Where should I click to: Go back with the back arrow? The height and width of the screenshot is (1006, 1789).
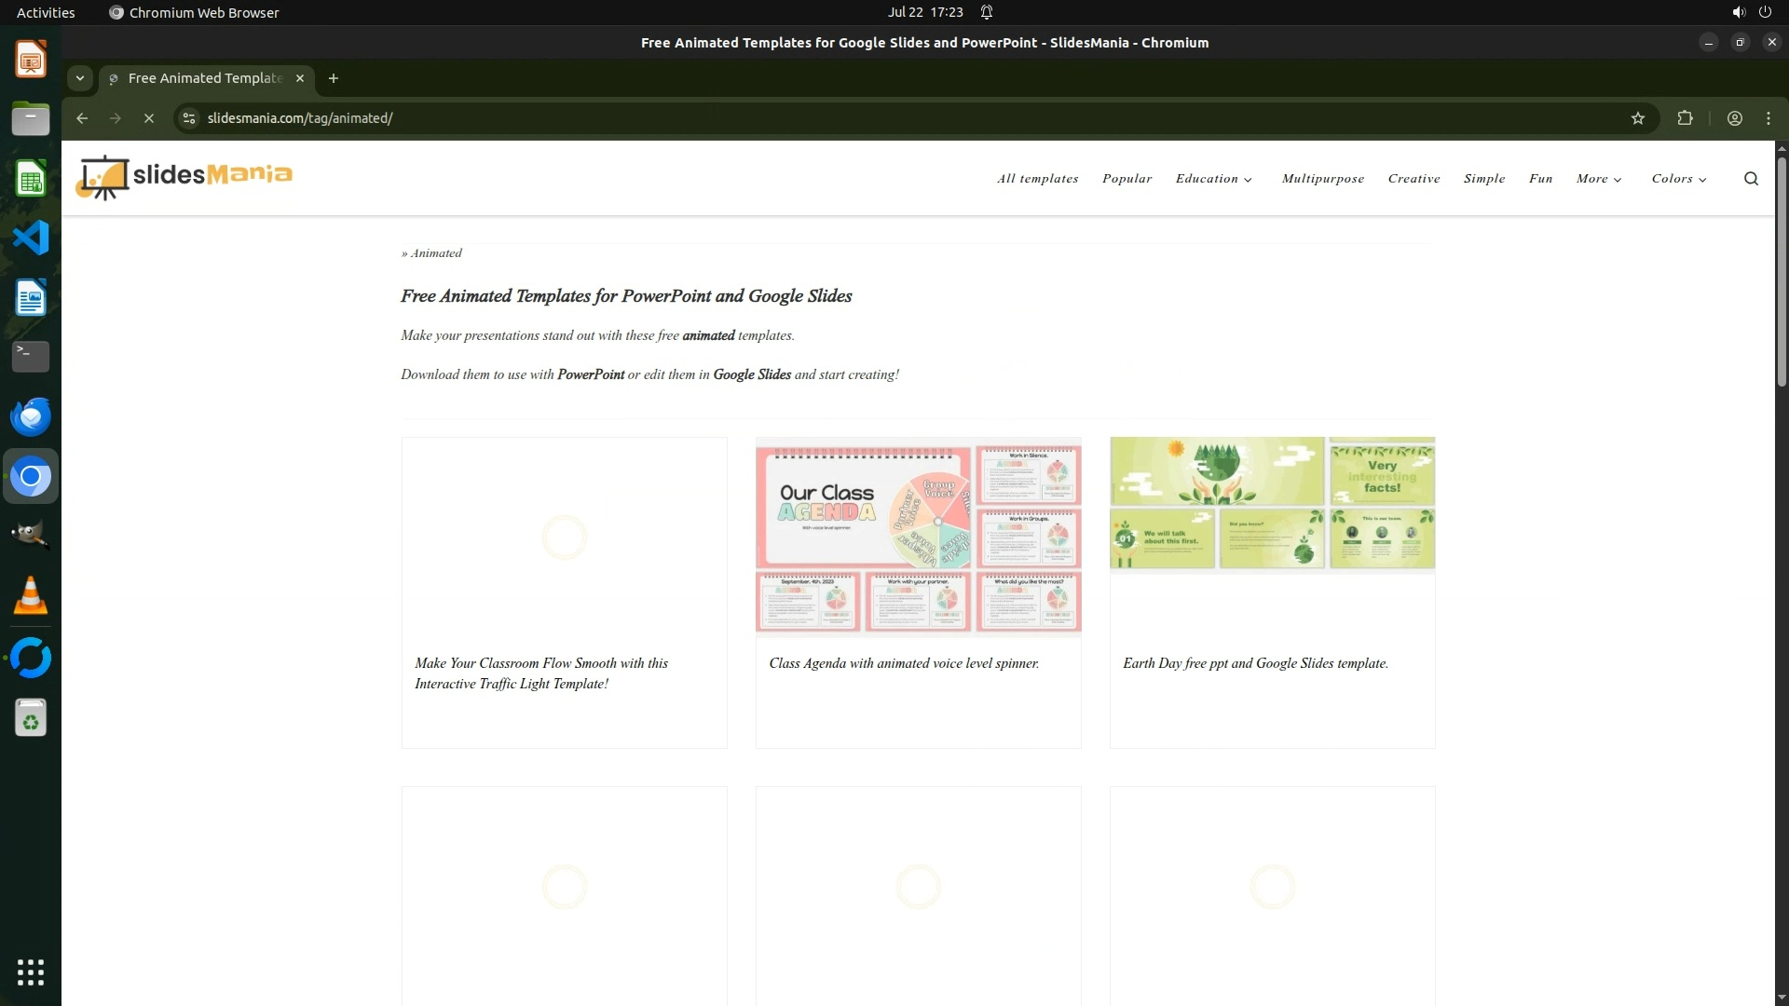coord(82,118)
